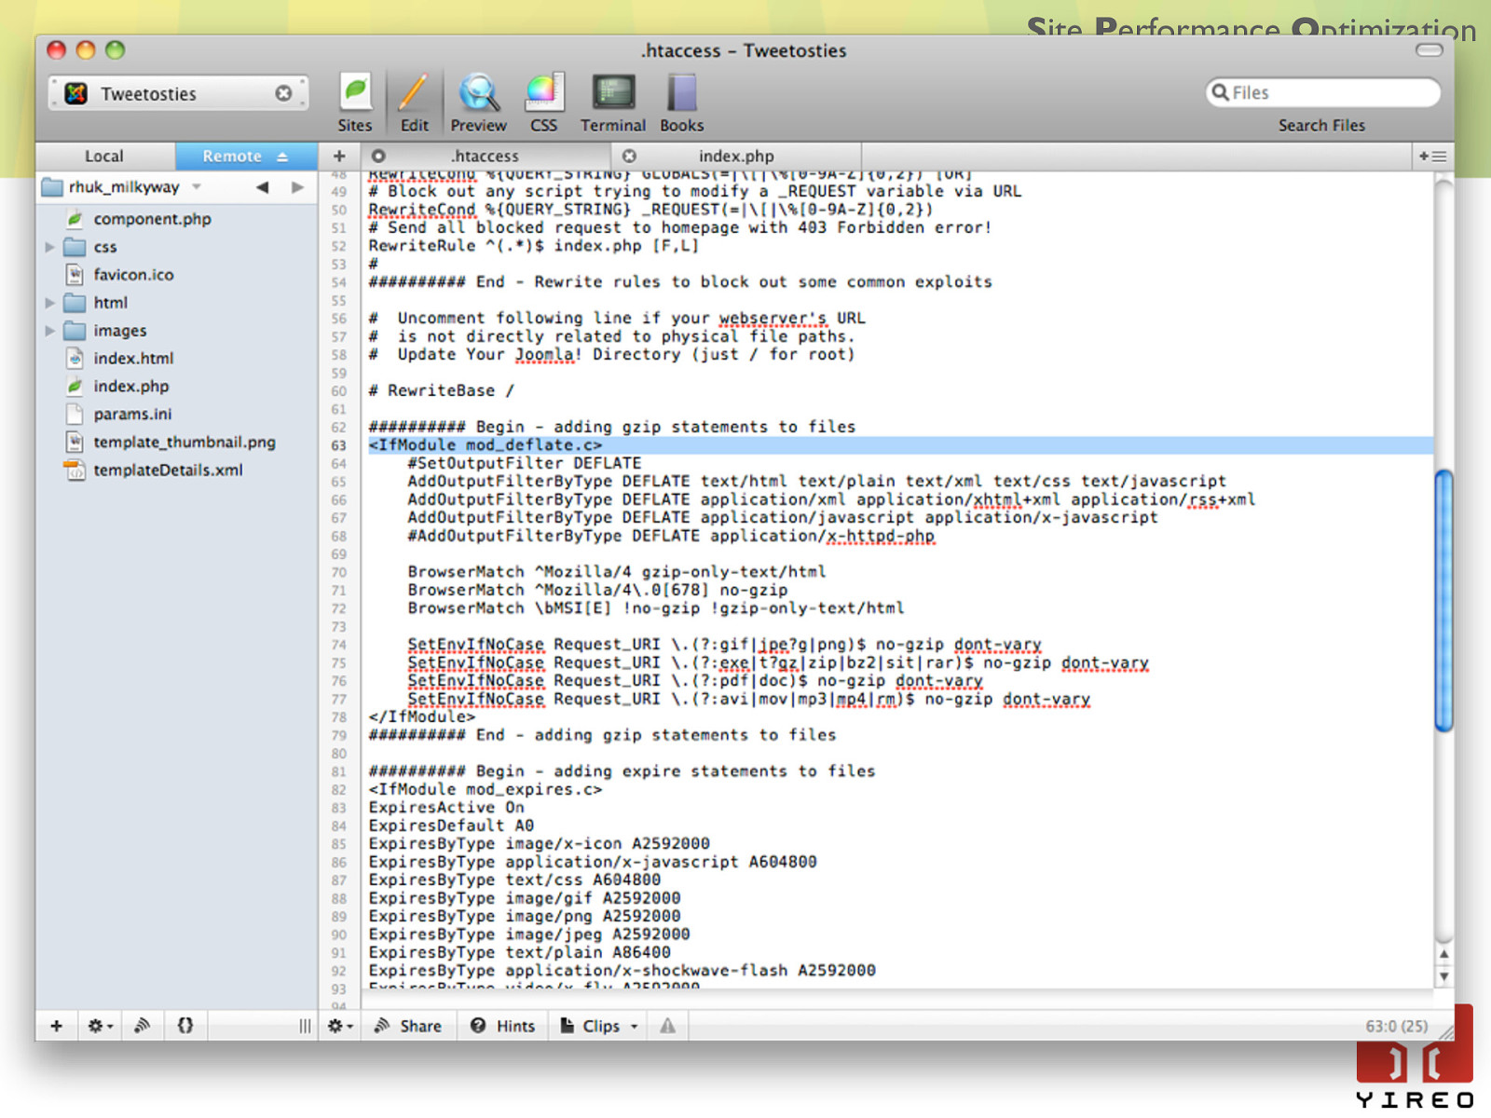The height and width of the screenshot is (1118, 1491).
Task: Click "#SetOutputFilter DEFLATE" line
Action: point(525,463)
